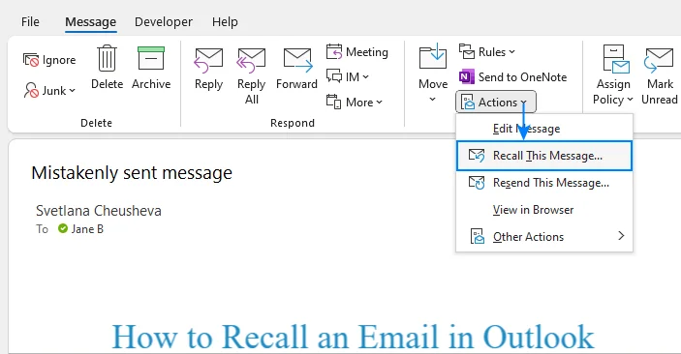This screenshot has width=681, height=354.
Task: Switch to the Message tab
Action: 91,21
